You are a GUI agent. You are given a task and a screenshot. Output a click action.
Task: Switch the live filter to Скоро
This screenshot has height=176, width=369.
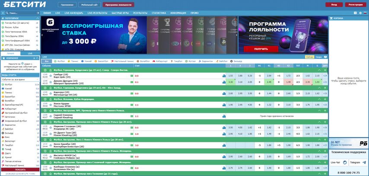(318, 57)
